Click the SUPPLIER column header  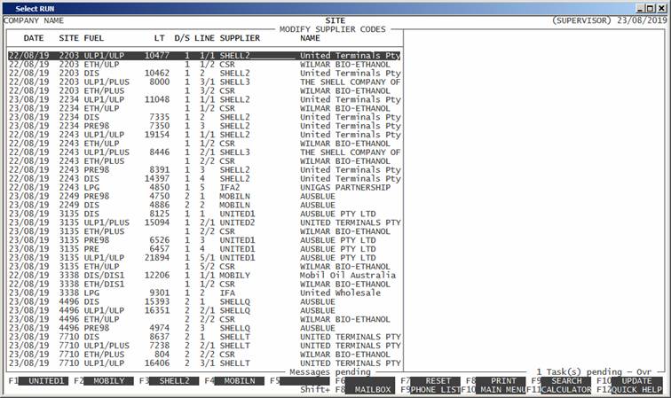240,38
